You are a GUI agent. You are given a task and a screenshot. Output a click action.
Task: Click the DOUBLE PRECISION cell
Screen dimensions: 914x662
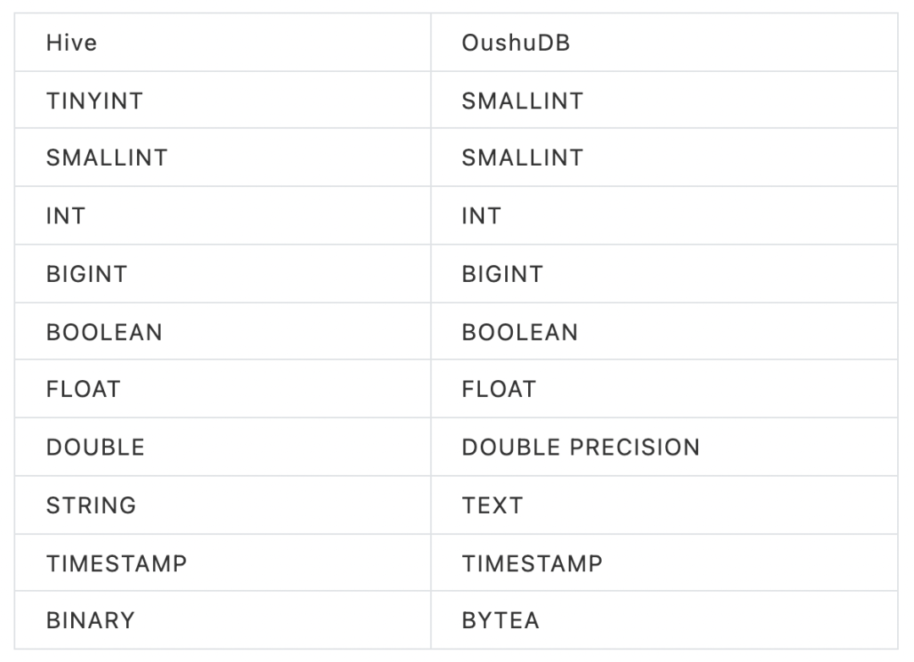point(581,447)
